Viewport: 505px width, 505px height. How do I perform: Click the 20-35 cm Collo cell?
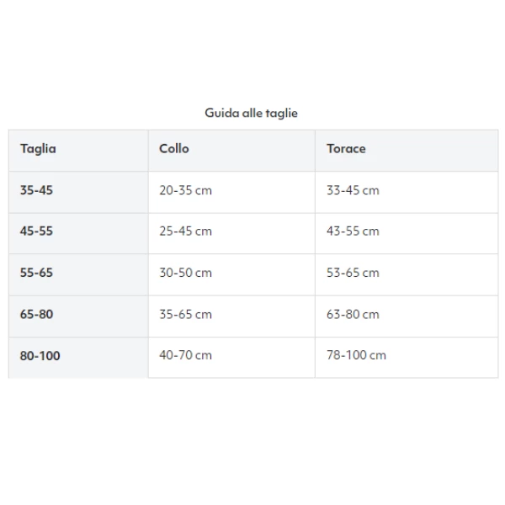point(185,191)
